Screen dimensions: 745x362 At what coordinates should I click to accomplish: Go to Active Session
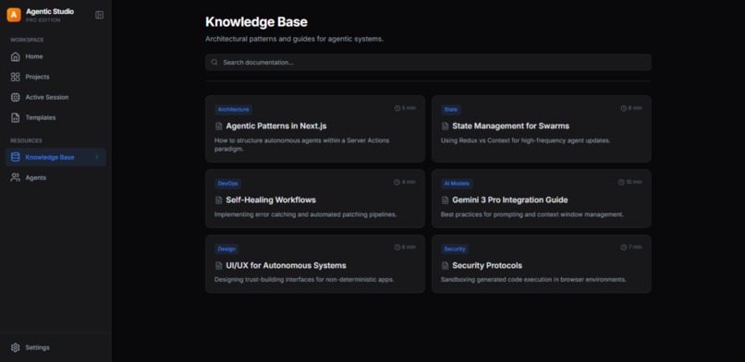coord(55,97)
